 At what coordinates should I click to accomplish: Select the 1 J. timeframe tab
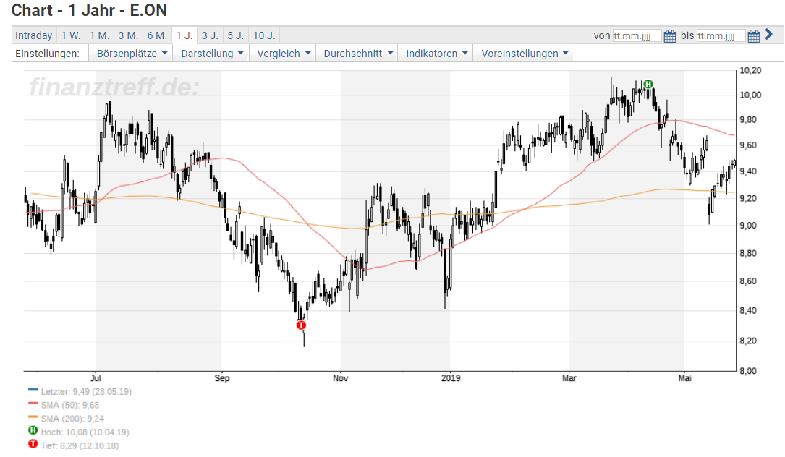coord(184,35)
